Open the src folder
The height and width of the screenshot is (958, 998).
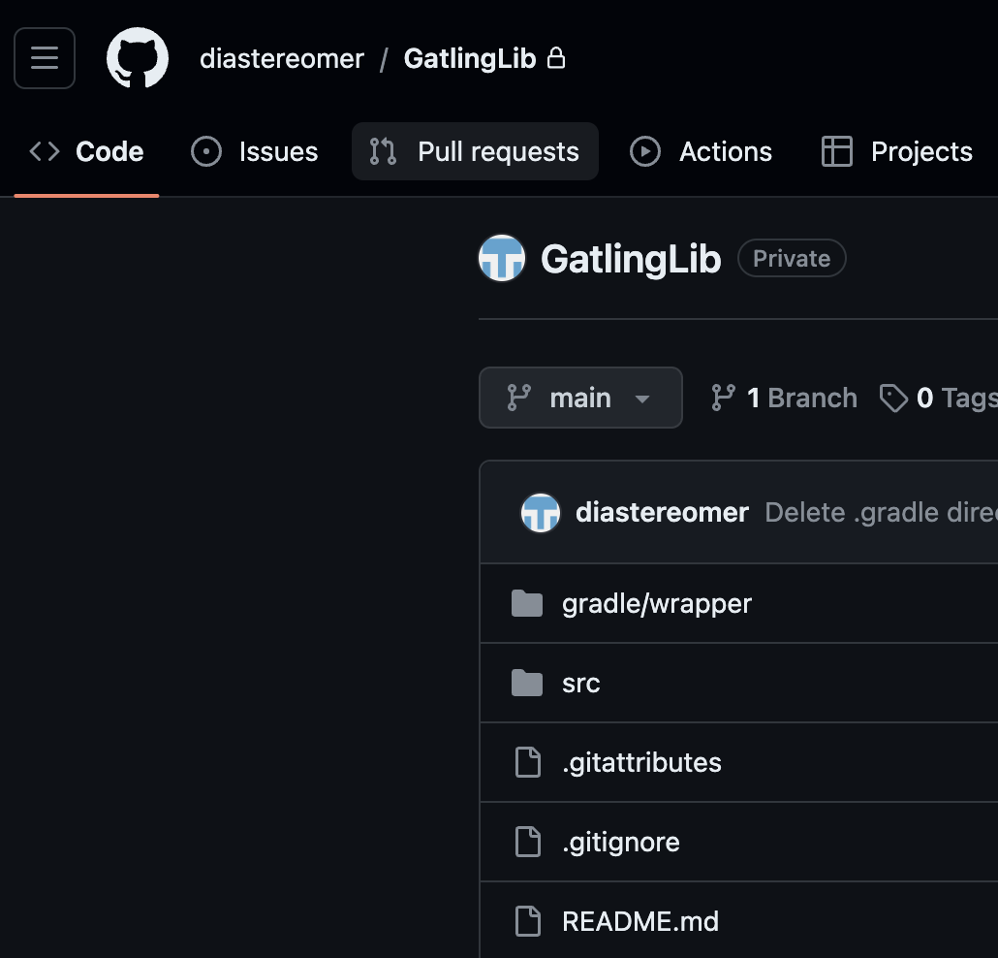[581, 683]
